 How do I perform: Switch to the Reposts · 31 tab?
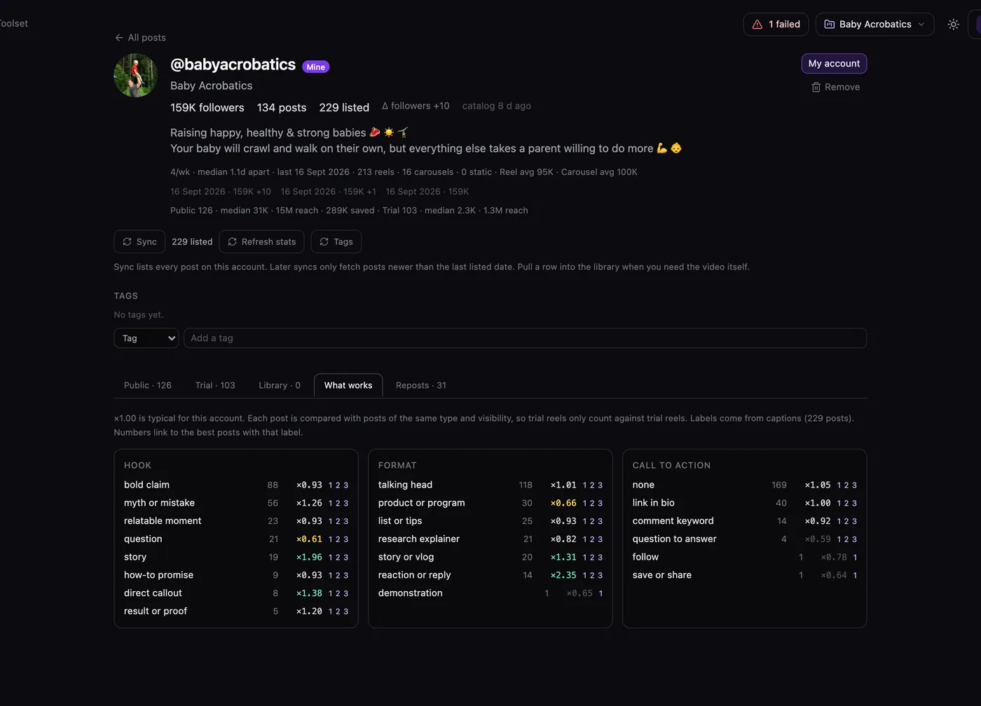pyautogui.click(x=421, y=386)
